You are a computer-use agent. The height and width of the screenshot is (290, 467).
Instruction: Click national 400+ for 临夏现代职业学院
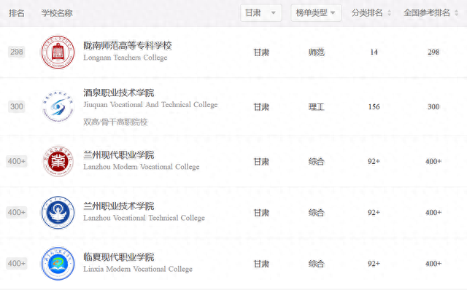pyautogui.click(x=433, y=264)
